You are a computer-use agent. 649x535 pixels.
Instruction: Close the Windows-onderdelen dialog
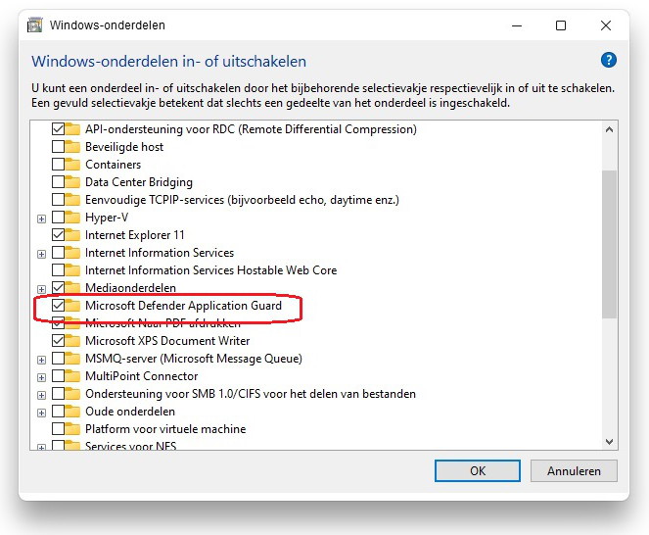pos(606,25)
